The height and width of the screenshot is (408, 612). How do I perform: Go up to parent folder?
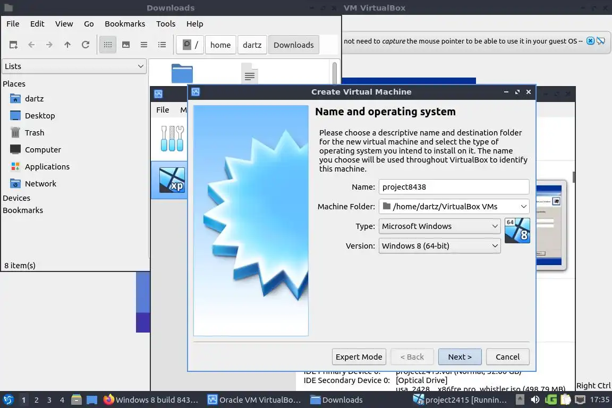(x=67, y=45)
